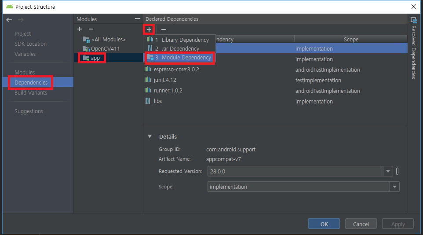This screenshot has height=235, width=423.
Task: Open the Variables section
Action: click(x=25, y=54)
